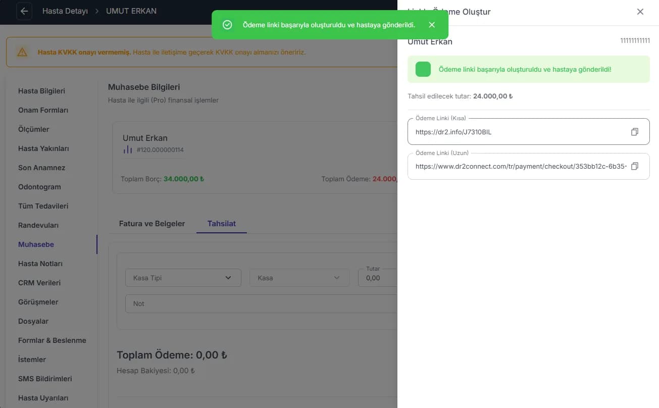659x408 pixels.
Task: Dismiss the green success toast notification
Action: 432,25
